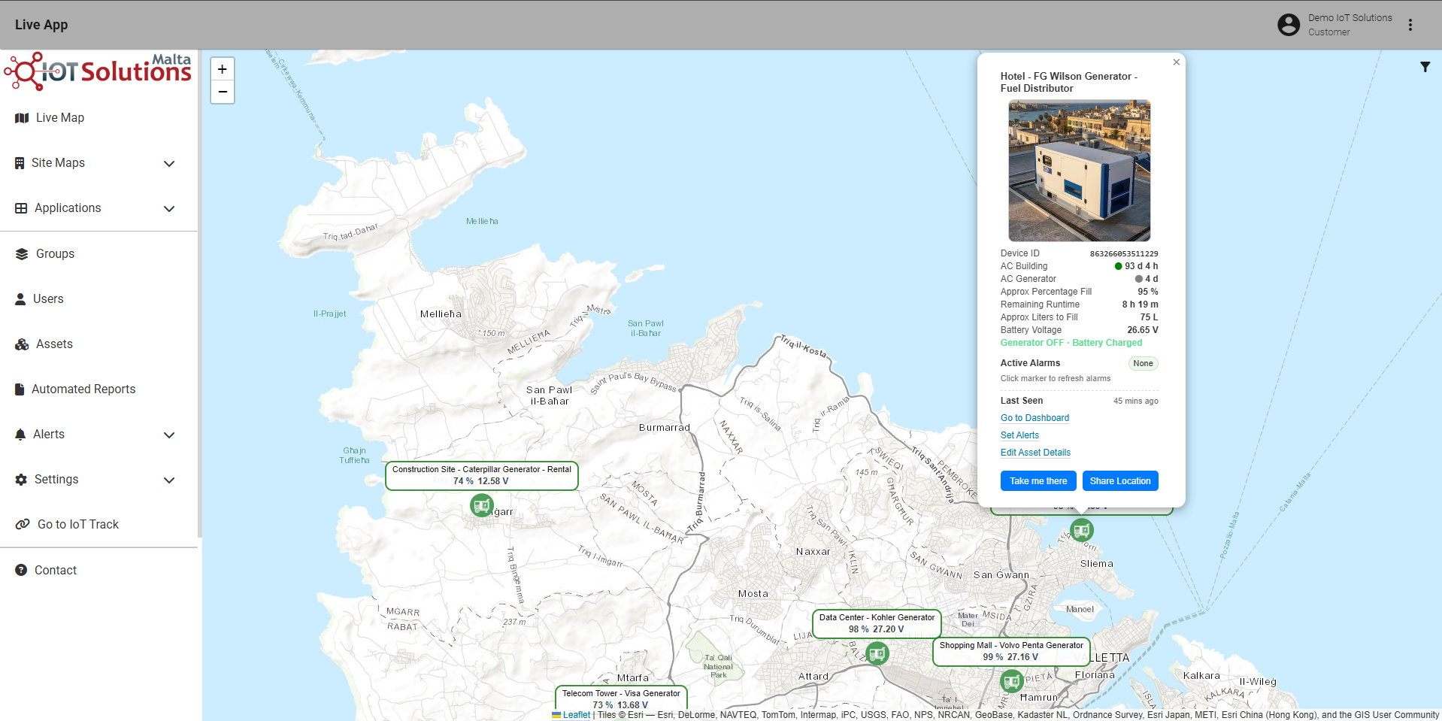
Task: Click the IoT Solutions Malta logo
Action: pyautogui.click(x=98, y=71)
